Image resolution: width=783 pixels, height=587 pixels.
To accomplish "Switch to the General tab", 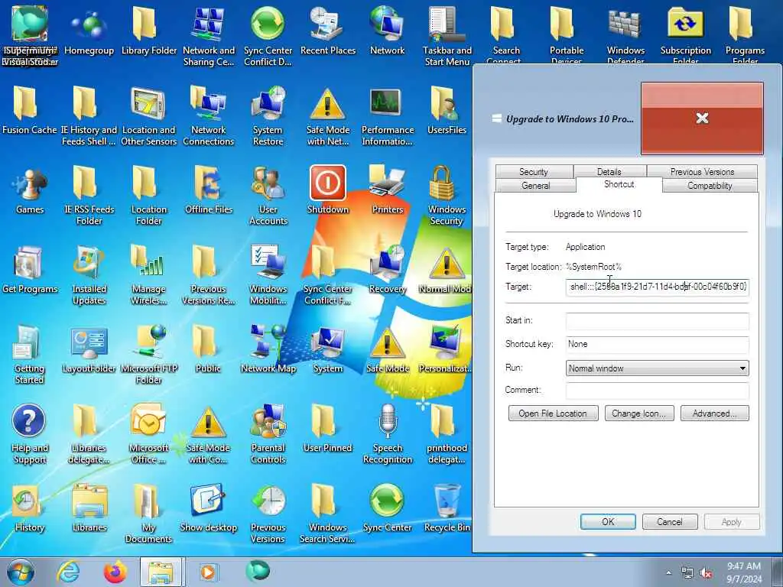I will [535, 185].
